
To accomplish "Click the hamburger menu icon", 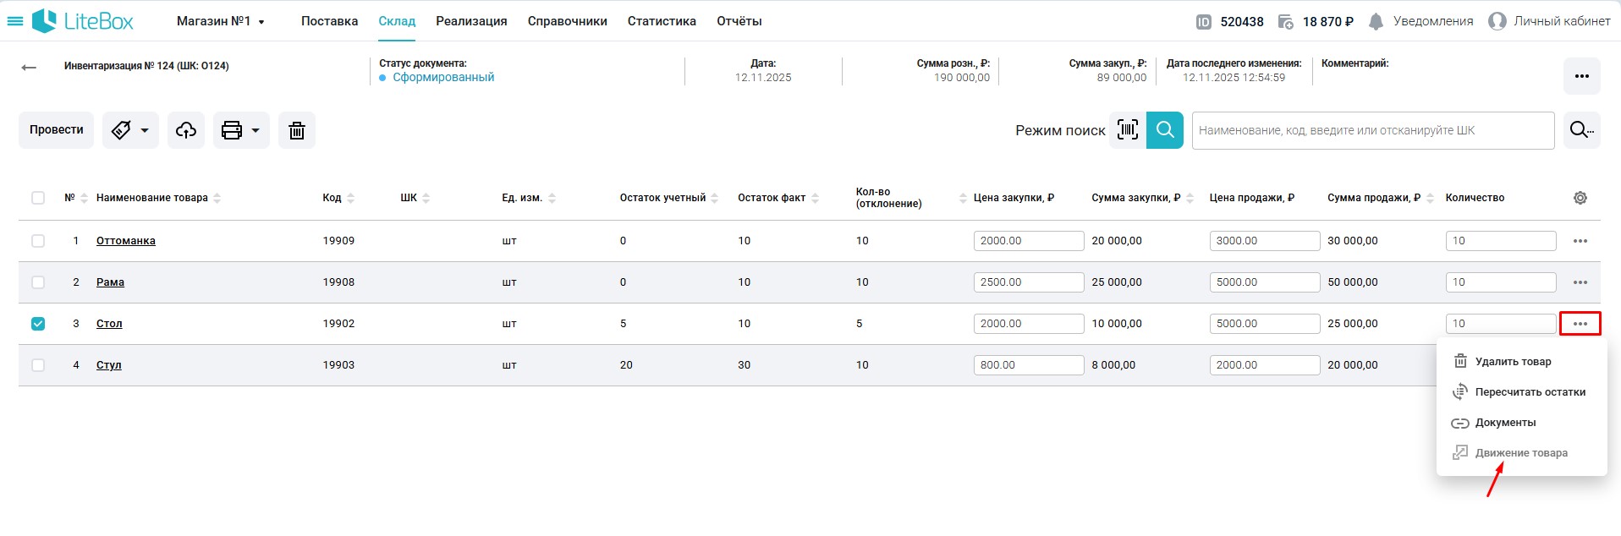I will [x=15, y=21].
